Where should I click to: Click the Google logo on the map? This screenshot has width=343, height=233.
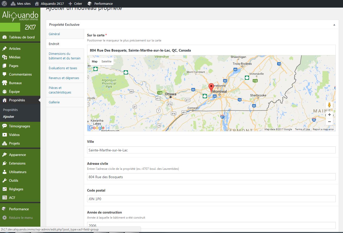pyautogui.click(x=97, y=128)
